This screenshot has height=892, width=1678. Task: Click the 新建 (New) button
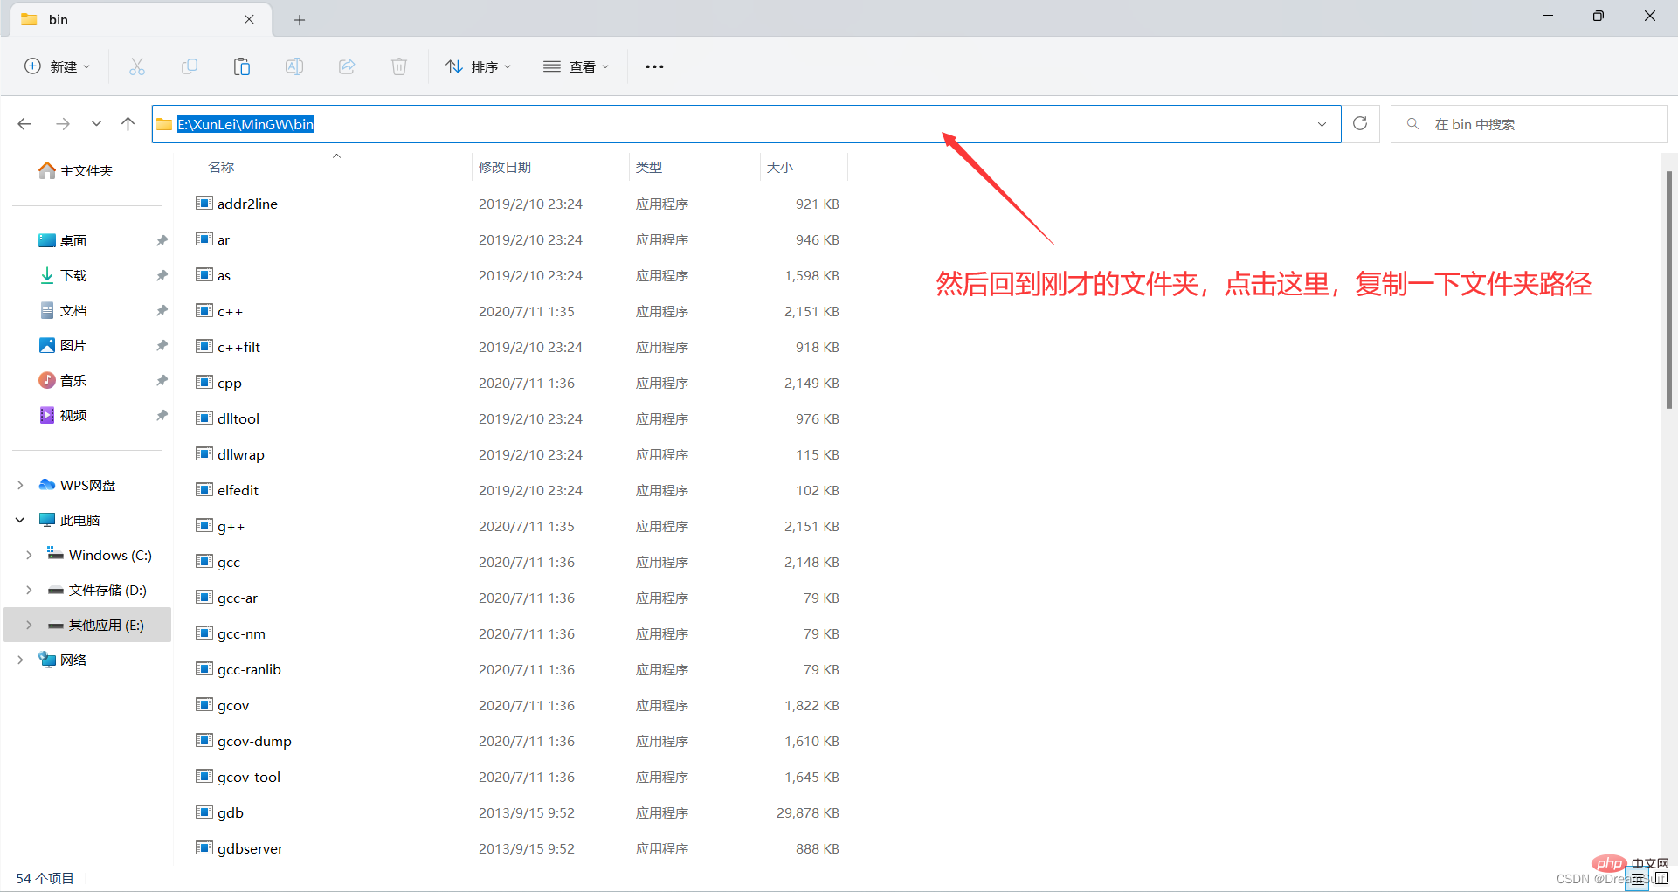(56, 66)
